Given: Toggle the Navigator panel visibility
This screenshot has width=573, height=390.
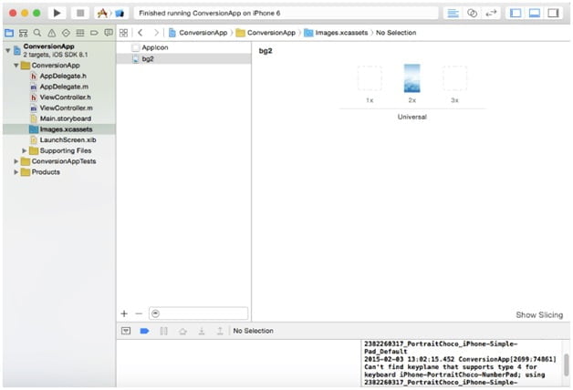Looking at the screenshot, I should [517, 14].
